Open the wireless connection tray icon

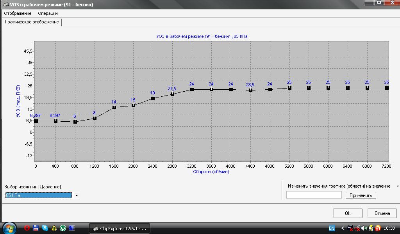pyautogui.click(x=357, y=228)
